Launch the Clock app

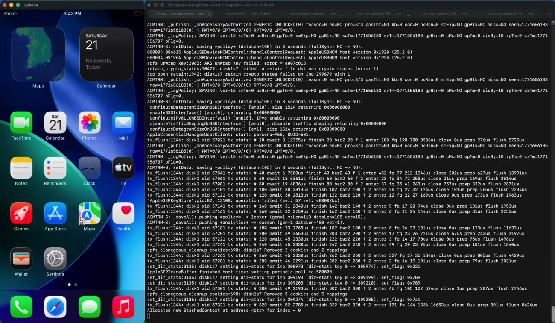click(89, 168)
